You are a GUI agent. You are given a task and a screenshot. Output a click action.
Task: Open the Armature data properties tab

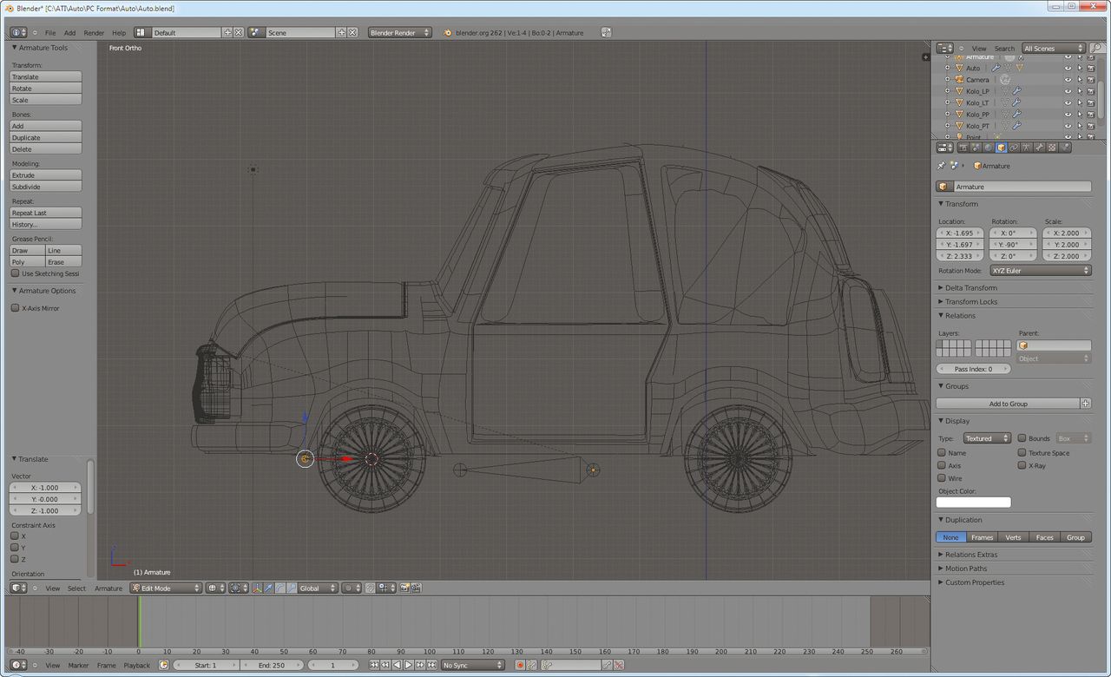[1026, 148]
